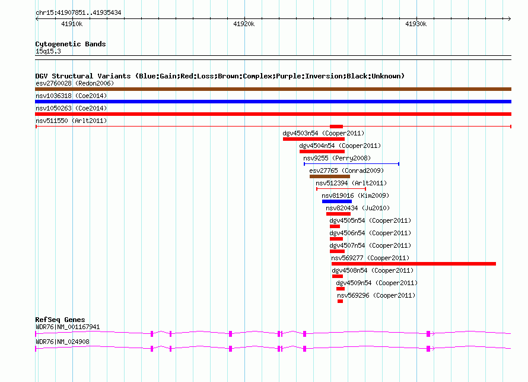Open WDR76|NM_024908 transcript label
The height and width of the screenshot is (382, 528).
(x=63, y=342)
